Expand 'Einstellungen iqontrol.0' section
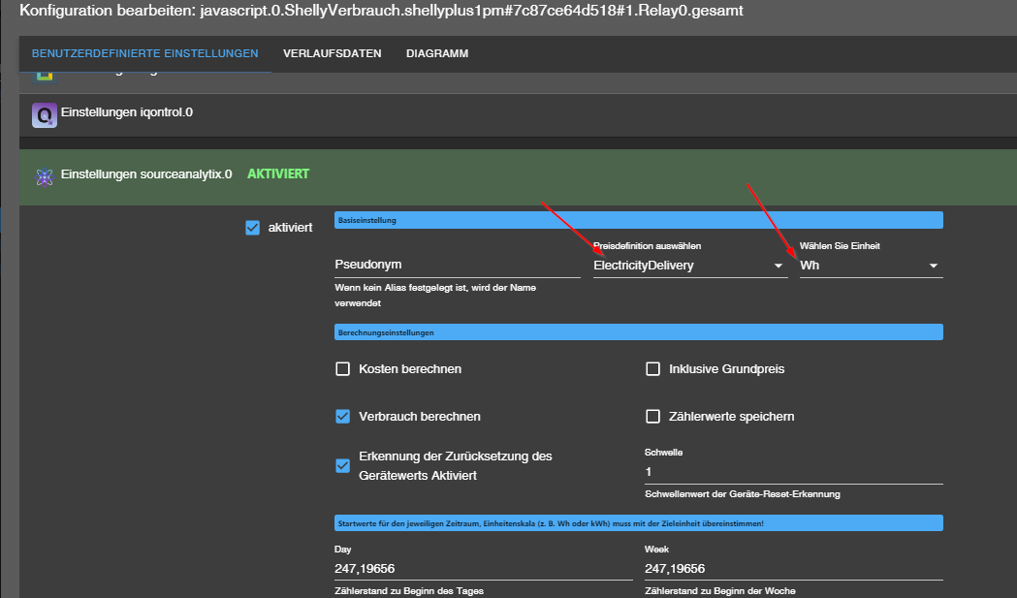 (519, 115)
